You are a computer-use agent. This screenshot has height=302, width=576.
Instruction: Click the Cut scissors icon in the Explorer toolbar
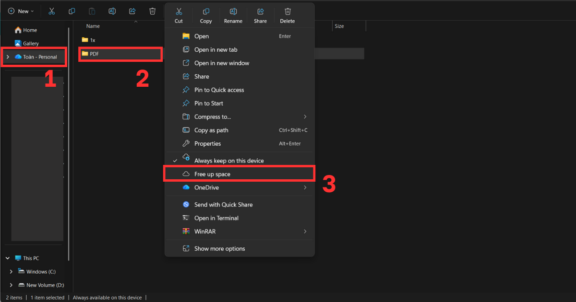51,11
